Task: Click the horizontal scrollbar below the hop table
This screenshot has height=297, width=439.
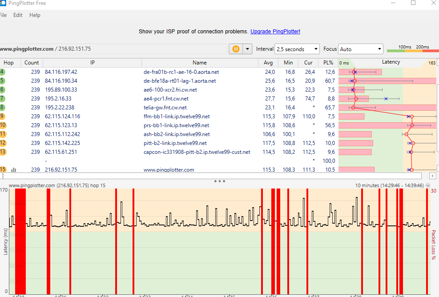Action: click(213, 176)
